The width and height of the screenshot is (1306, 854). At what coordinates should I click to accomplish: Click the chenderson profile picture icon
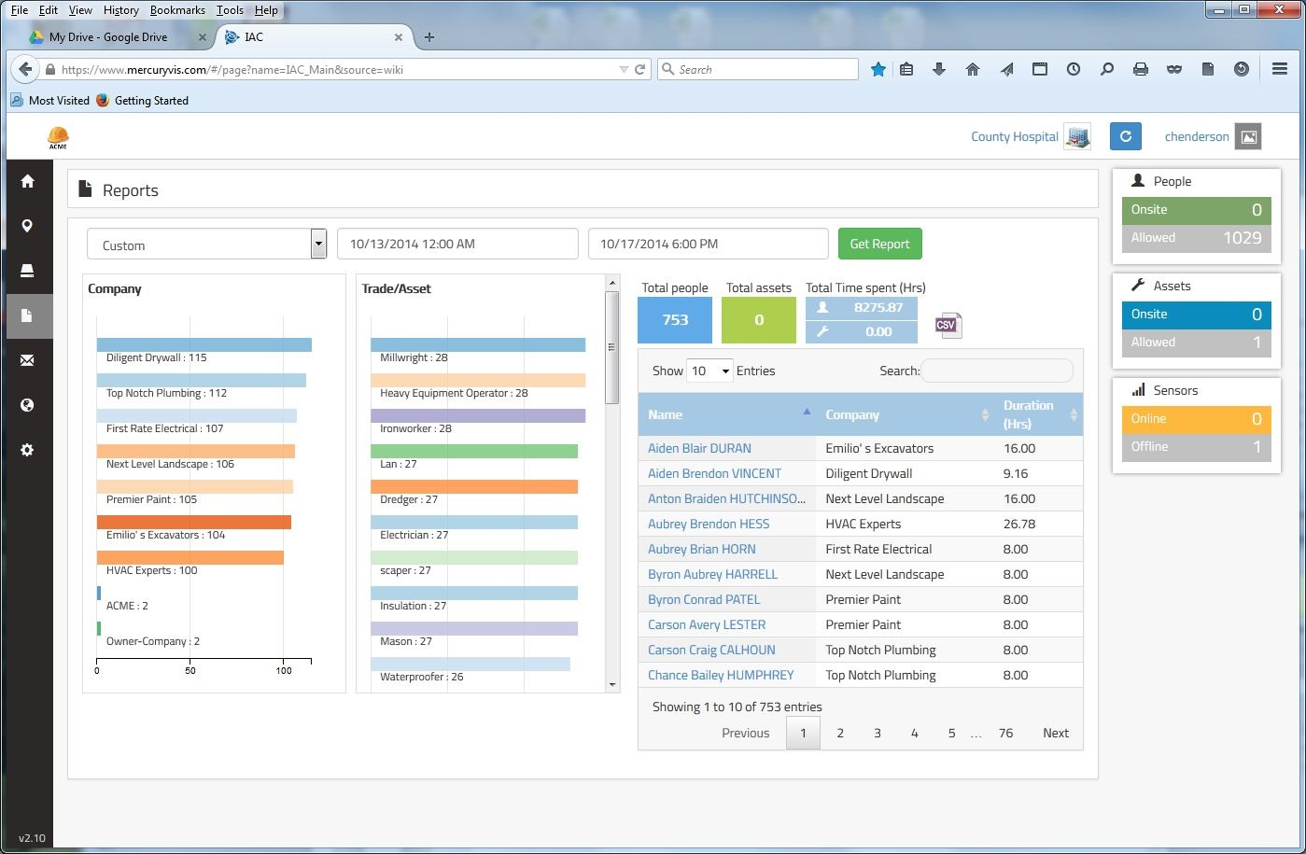pos(1248,136)
